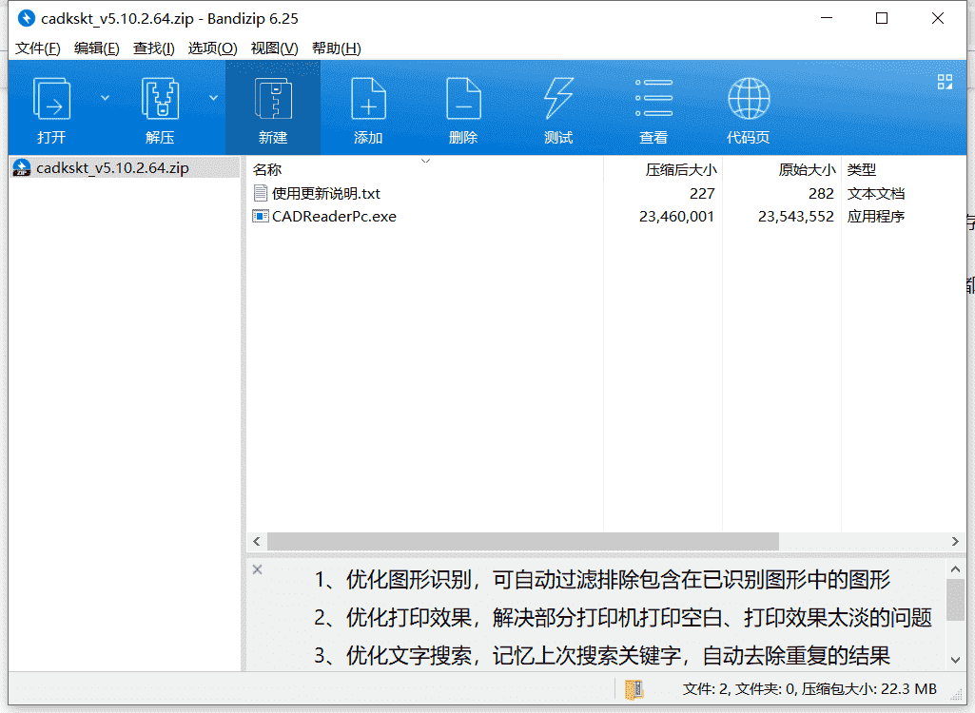Click the file list horizontal scrollbar thumb
Screen dimensions: 975x713
pyautogui.click(x=523, y=542)
